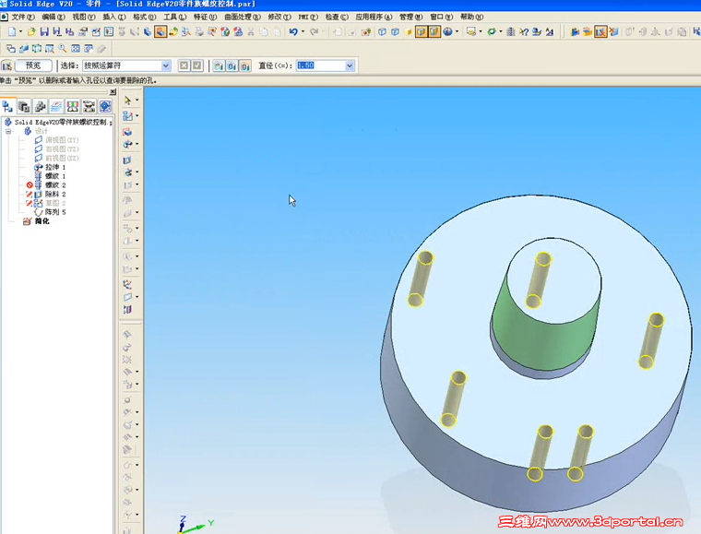Click the 预览 preview button
The image size is (701, 534).
[x=33, y=65]
